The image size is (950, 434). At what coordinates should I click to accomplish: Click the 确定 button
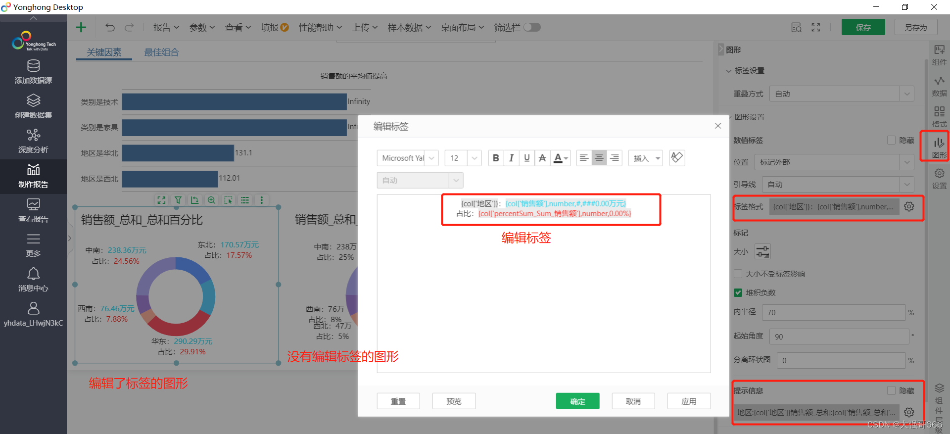click(x=577, y=401)
